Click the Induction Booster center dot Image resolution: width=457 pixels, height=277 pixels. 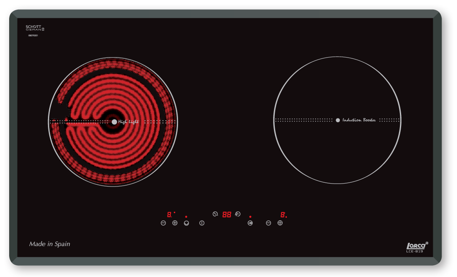click(x=338, y=120)
